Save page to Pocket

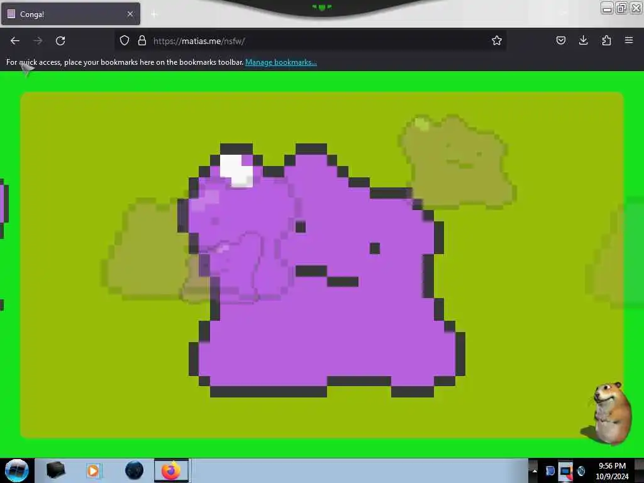[x=560, y=40]
